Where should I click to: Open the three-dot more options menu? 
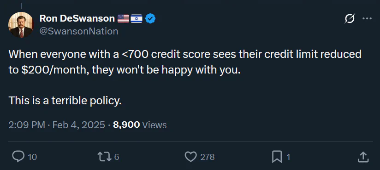coord(367,18)
